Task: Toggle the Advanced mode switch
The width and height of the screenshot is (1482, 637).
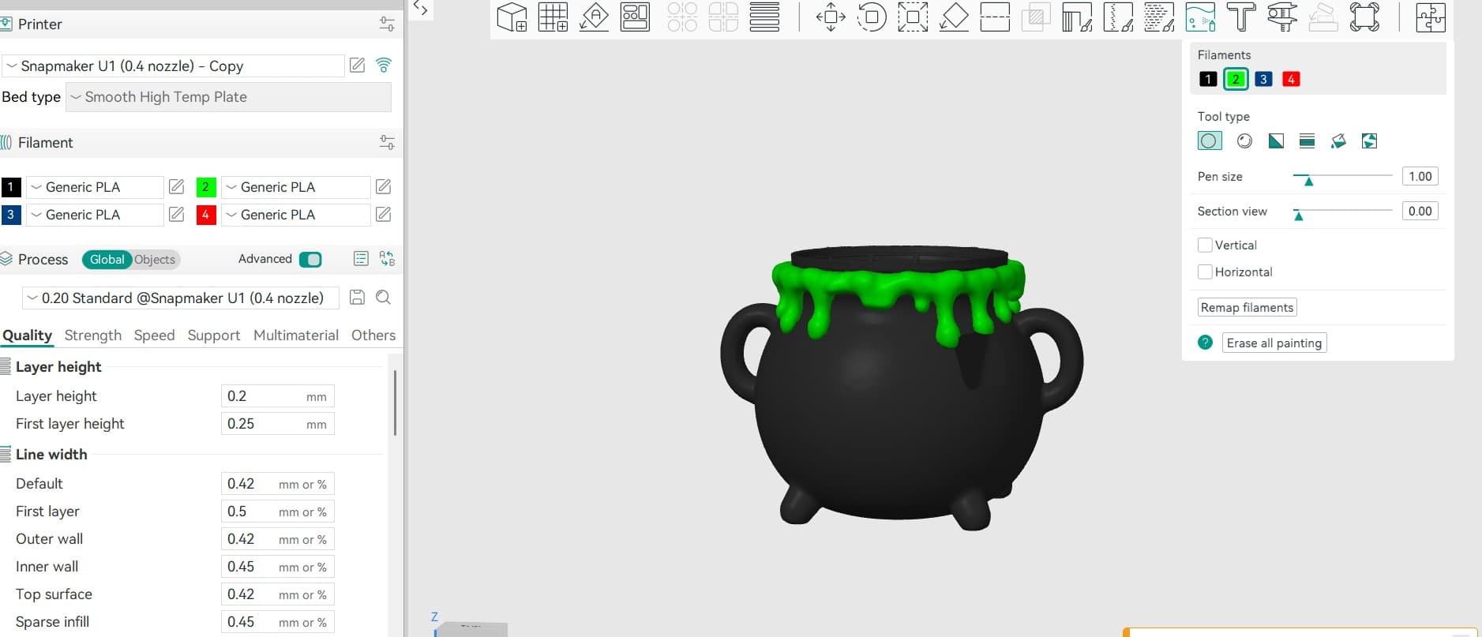Action: [x=310, y=260]
